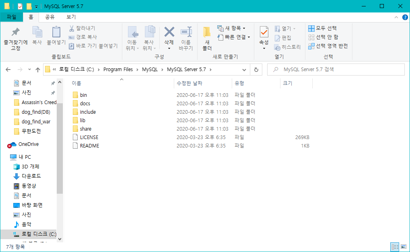Open 바탕 화면 (Desktop) in the sidebar
The width and height of the screenshot is (410, 252).
[x=28, y=205]
